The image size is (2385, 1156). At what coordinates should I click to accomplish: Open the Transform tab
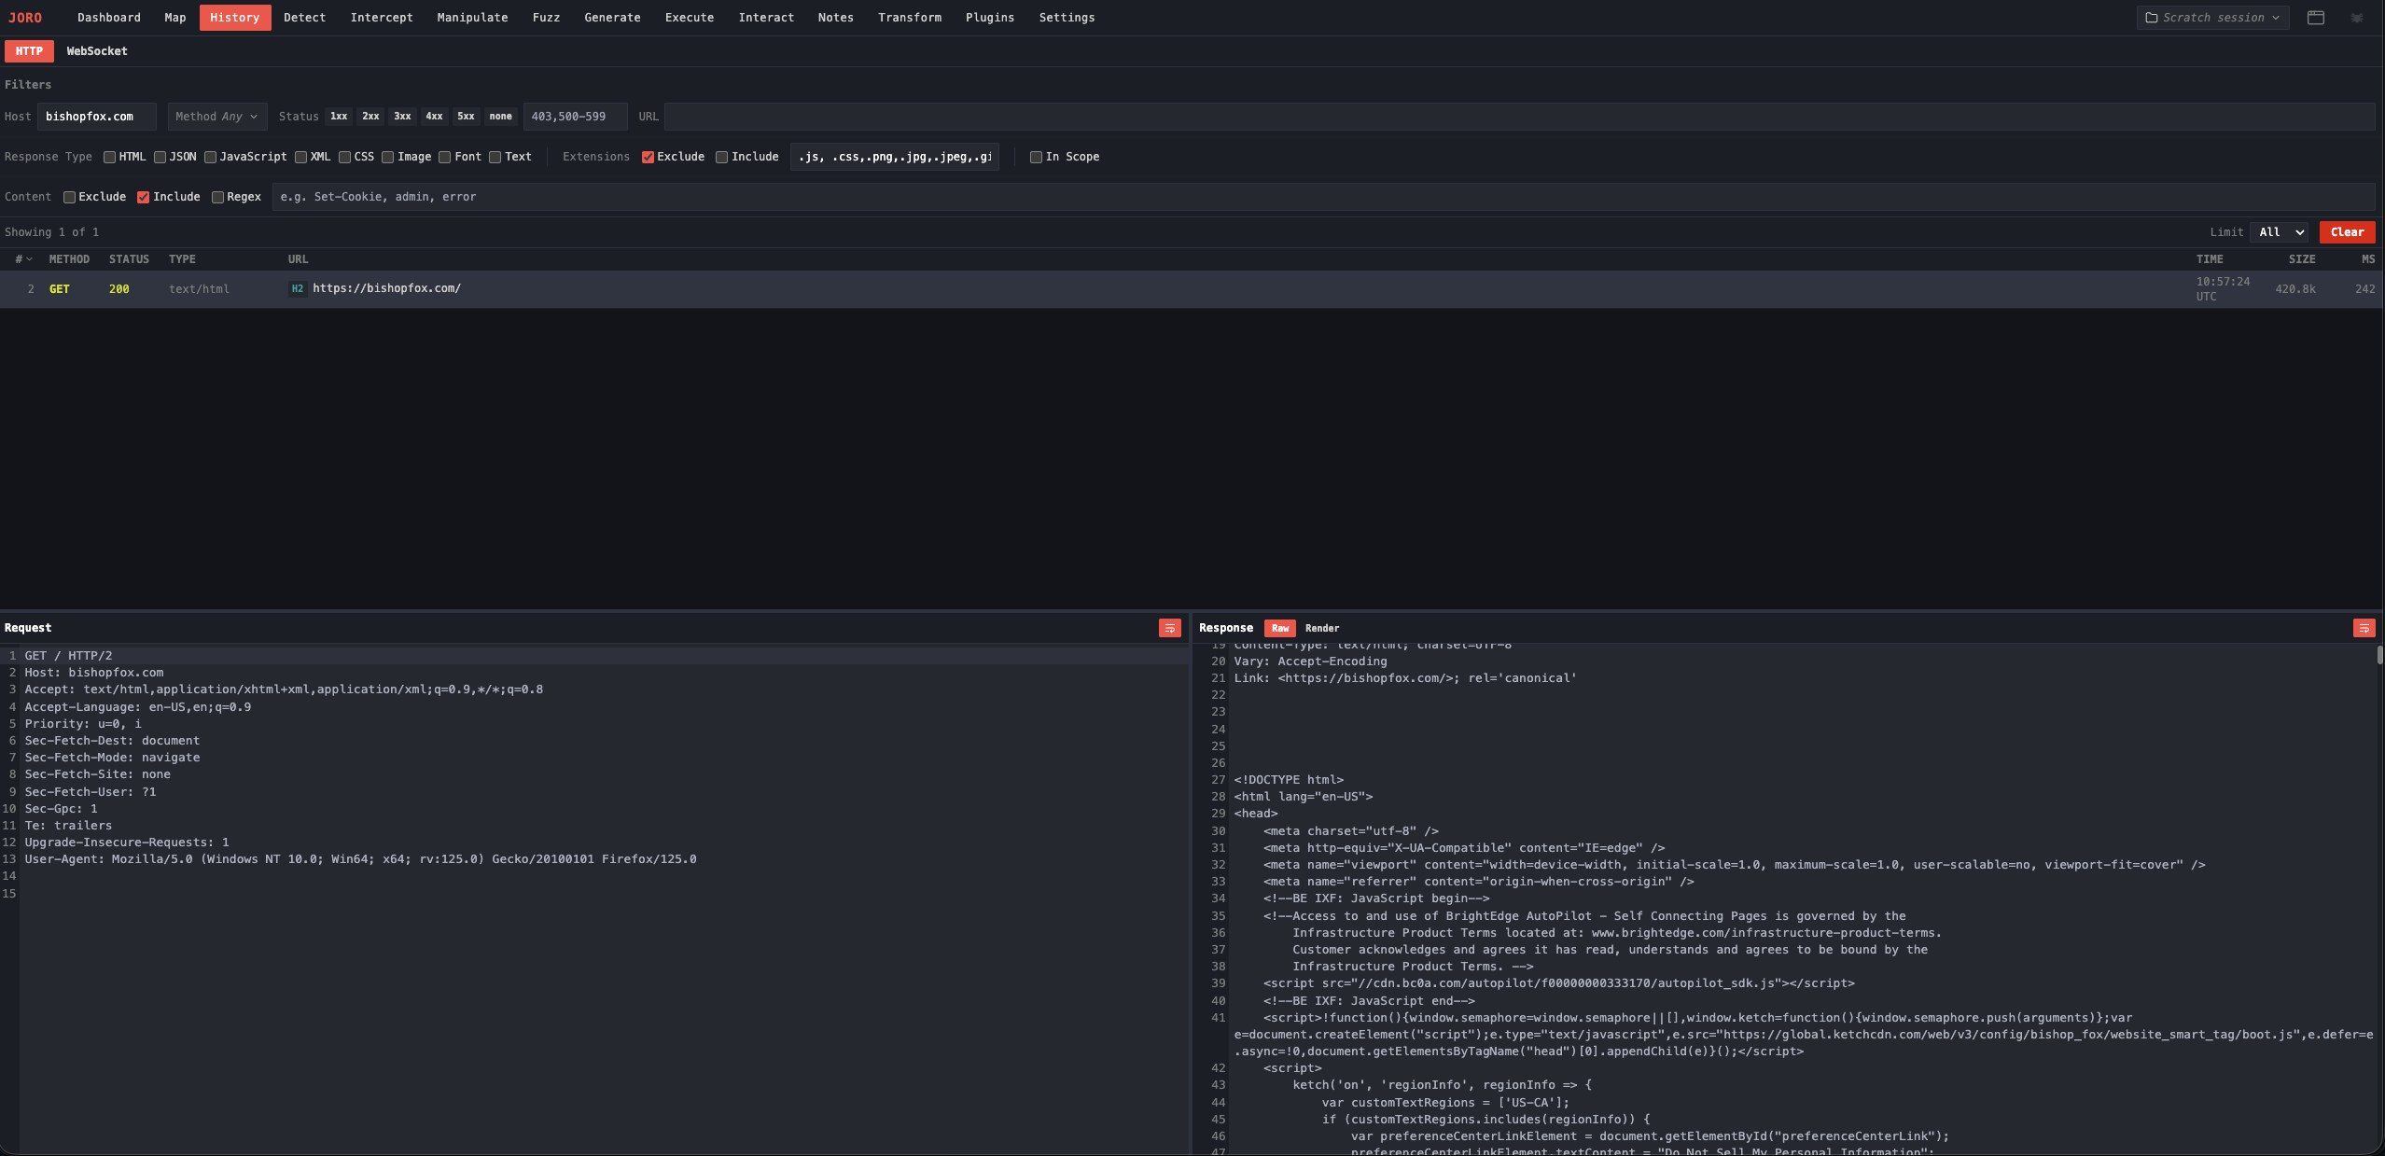click(910, 18)
